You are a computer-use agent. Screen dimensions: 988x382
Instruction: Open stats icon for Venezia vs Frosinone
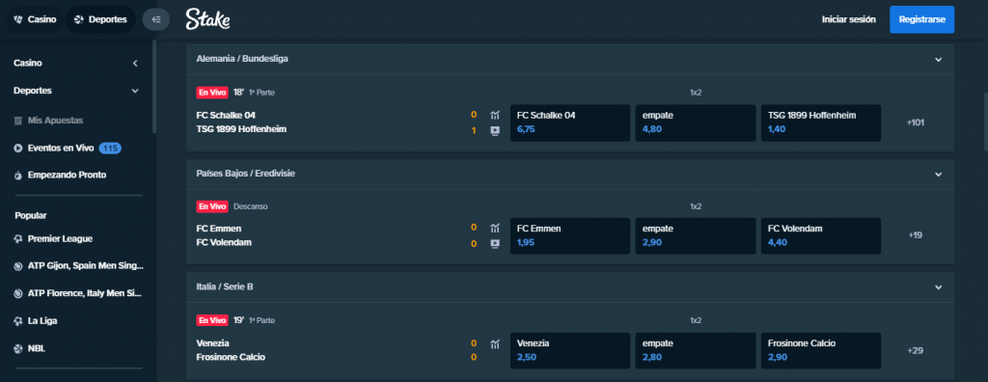(495, 343)
